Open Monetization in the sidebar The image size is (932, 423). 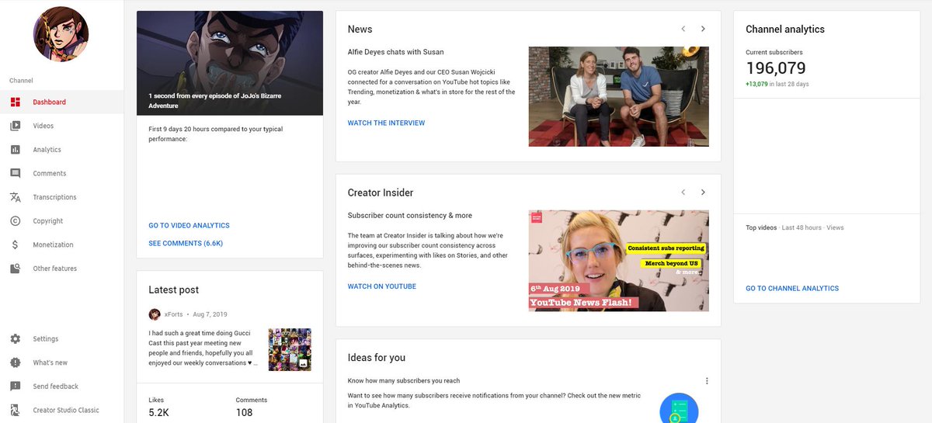click(61, 244)
